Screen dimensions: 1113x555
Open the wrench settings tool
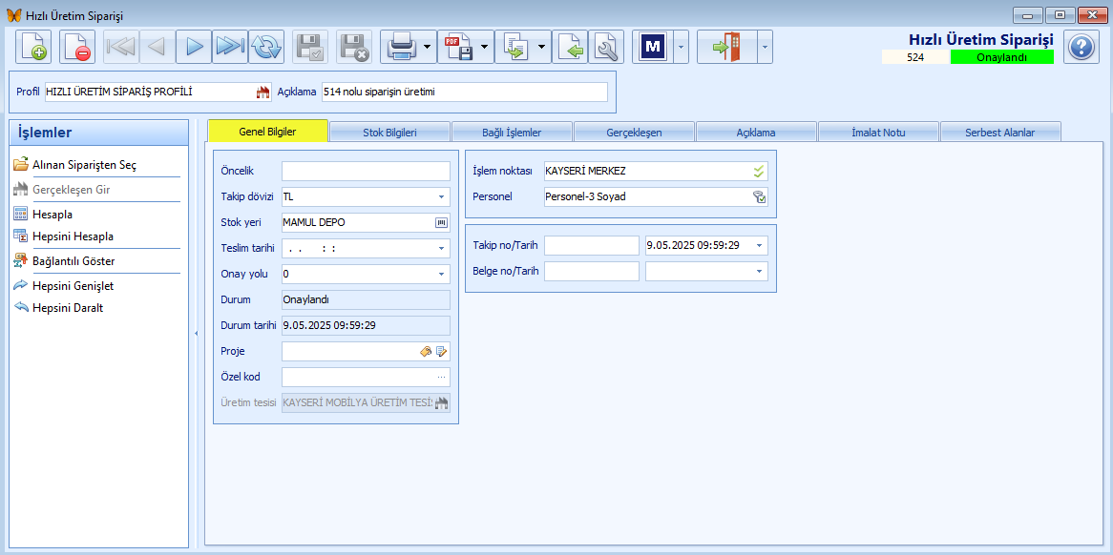[x=605, y=47]
